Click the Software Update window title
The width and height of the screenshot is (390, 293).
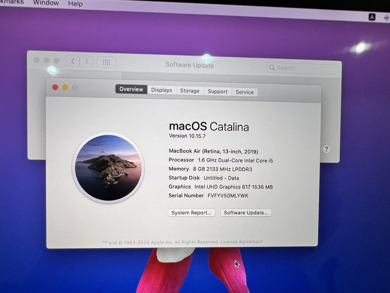(x=190, y=65)
